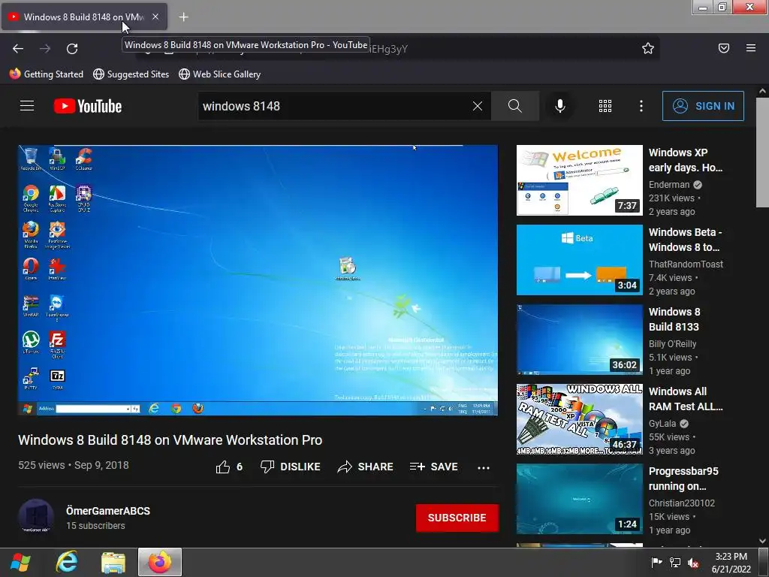The image size is (769, 577).
Task: Open Windows XP early days video thumbnail
Action: point(579,180)
